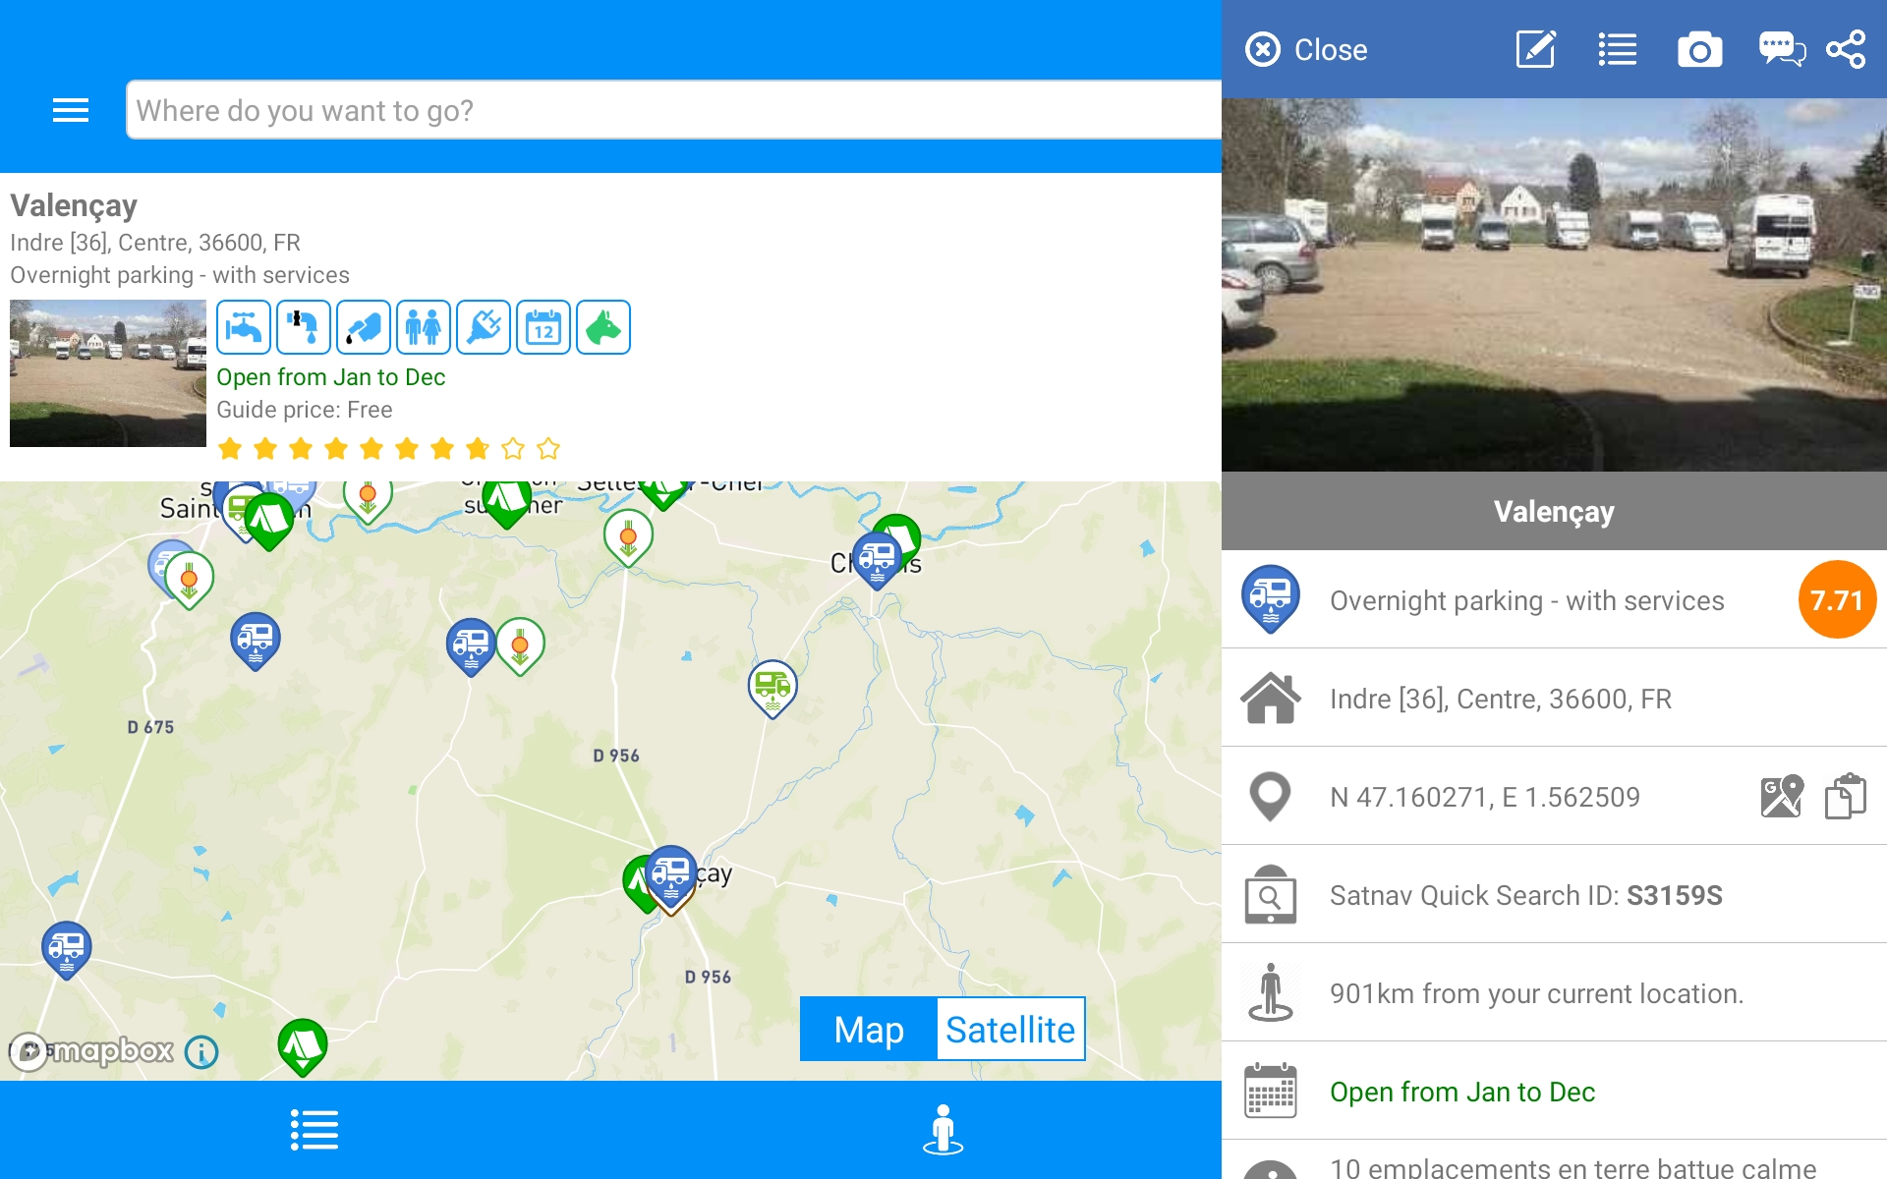The width and height of the screenshot is (1887, 1179).
Task: Focus the 'Where do you want to go?' search field
Action: click(x=674, y=110)
